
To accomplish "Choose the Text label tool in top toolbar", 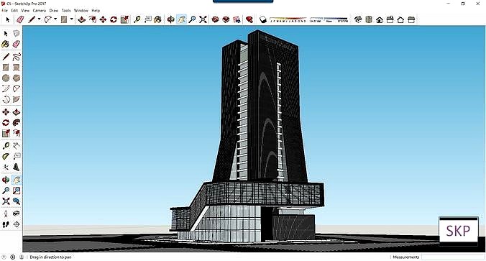I will (x=147, y=19).
